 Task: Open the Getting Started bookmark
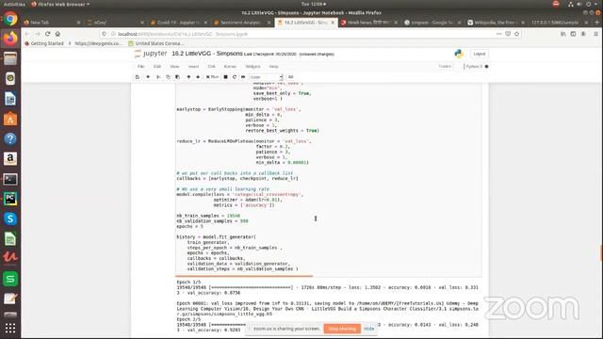click(44, 43)
